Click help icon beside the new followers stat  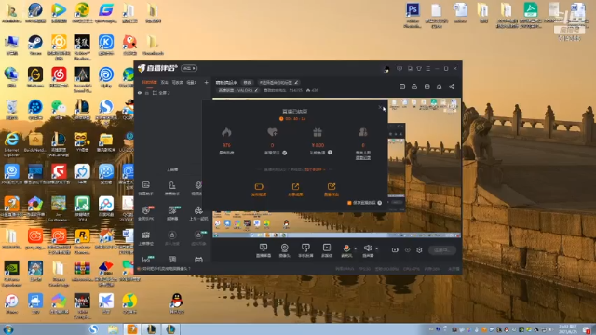(x=285, y=153)
